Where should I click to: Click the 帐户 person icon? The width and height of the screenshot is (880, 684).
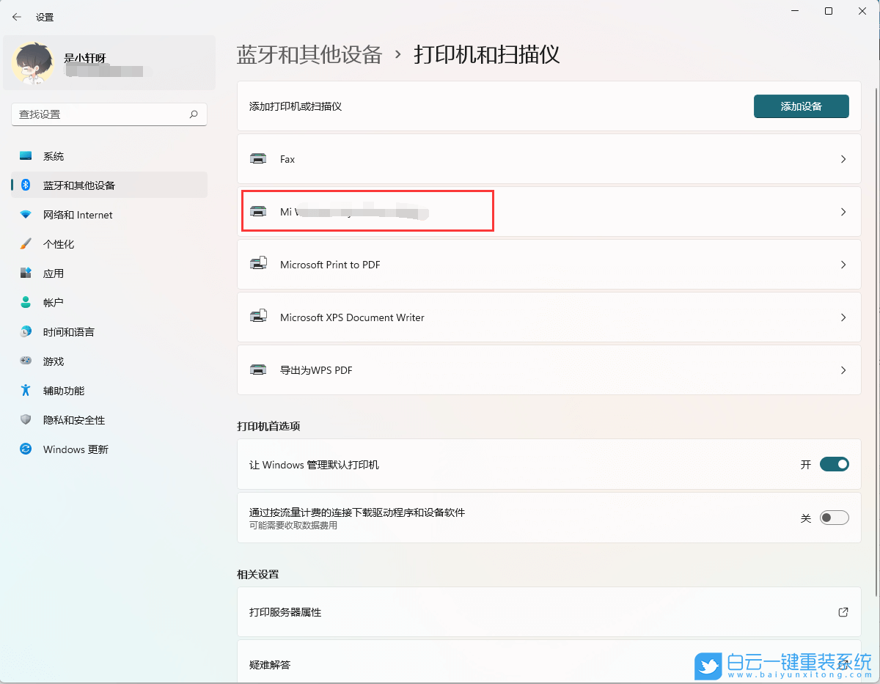[x=26, y=302]
